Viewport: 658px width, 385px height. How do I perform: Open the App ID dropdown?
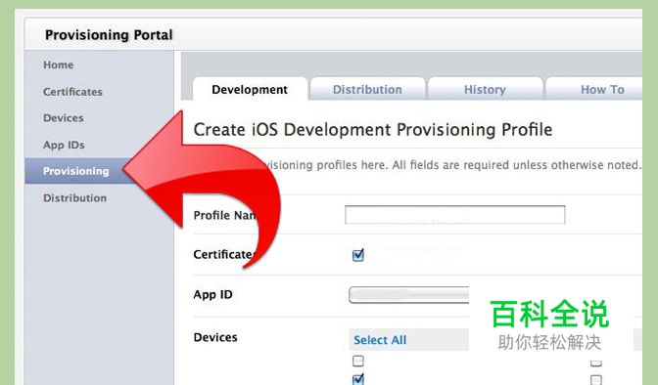coord(409,294)
